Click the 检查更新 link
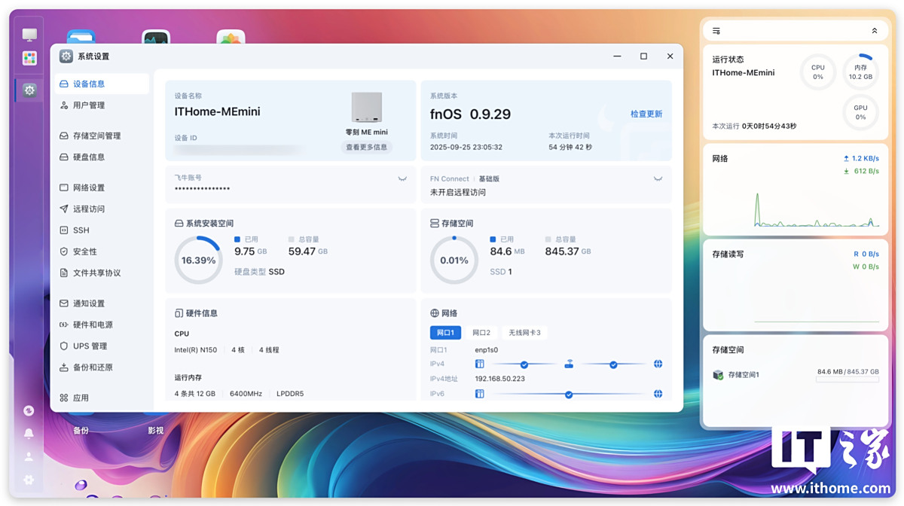This screenshot has height=506, width=904. [x=646, y=114]
